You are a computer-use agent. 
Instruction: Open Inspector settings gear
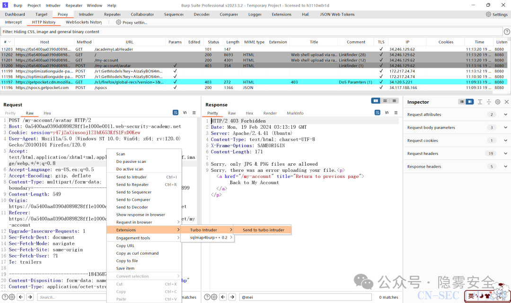pos(498,102)
